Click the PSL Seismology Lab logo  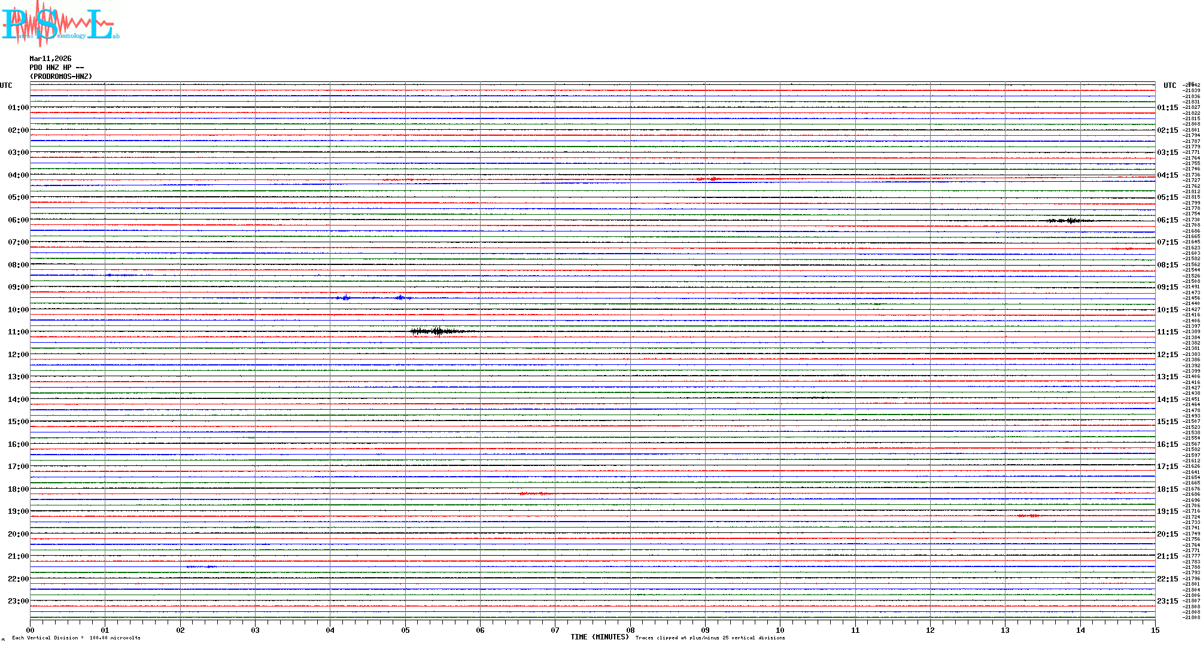(x=60, y=24)
